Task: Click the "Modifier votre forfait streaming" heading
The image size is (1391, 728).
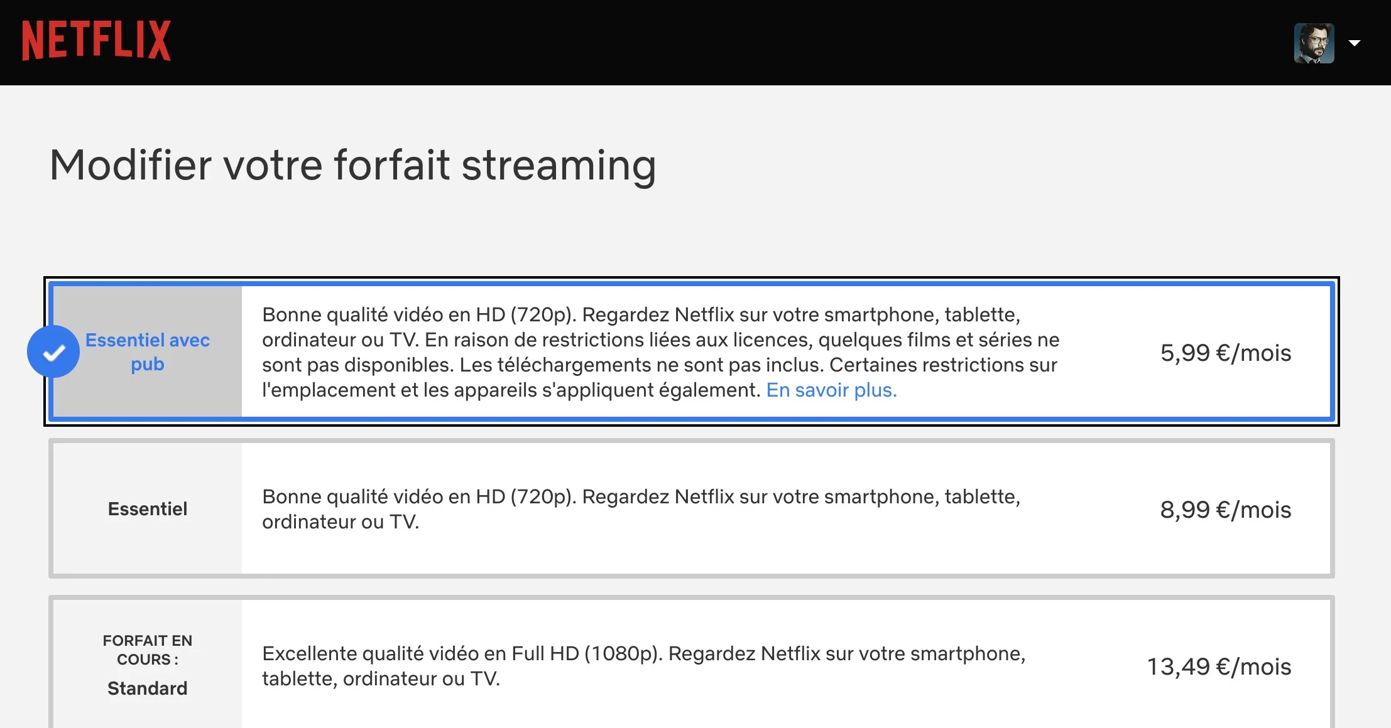Action: [352, 165]
